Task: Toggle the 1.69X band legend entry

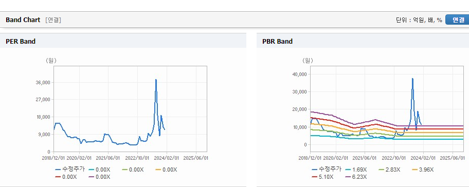Action: pos(356,170)
